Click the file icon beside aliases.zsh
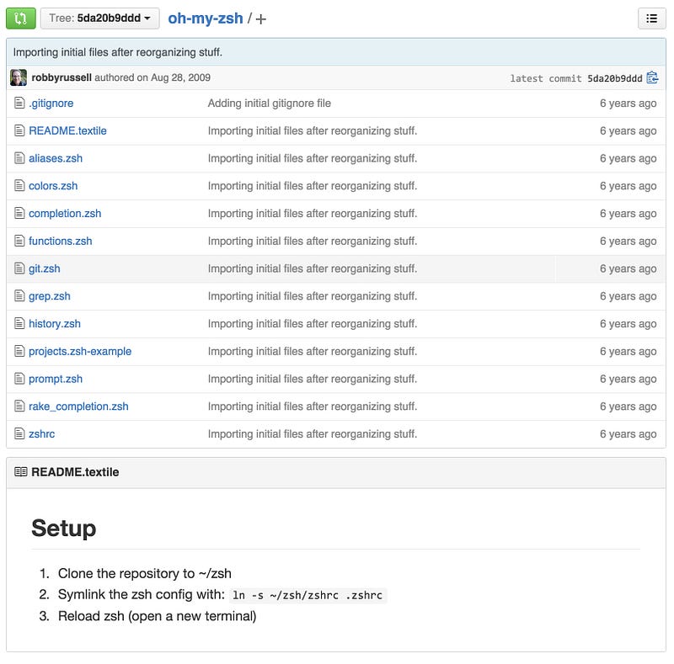 (19, 158)
